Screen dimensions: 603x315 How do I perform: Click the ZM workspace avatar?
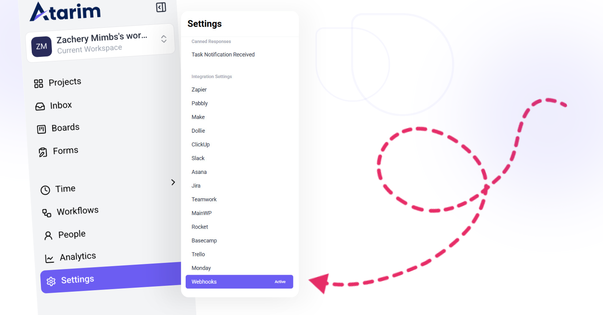[42, 47]
